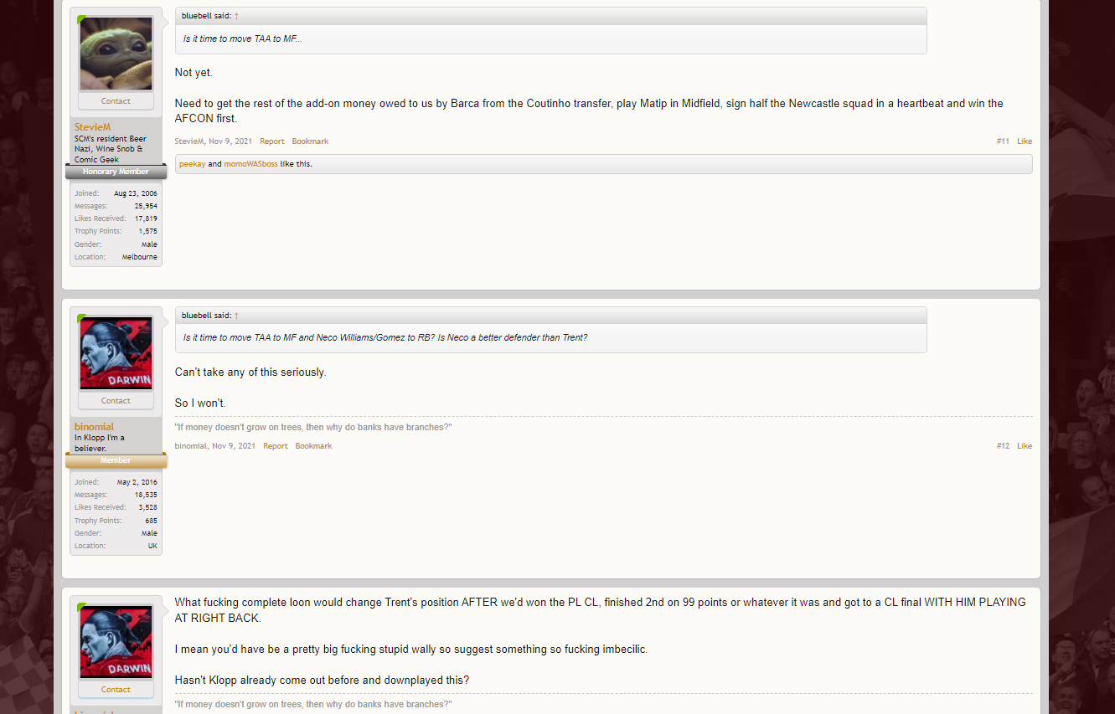
Task: Report StevieM's post #11
Action: point(272,141)
